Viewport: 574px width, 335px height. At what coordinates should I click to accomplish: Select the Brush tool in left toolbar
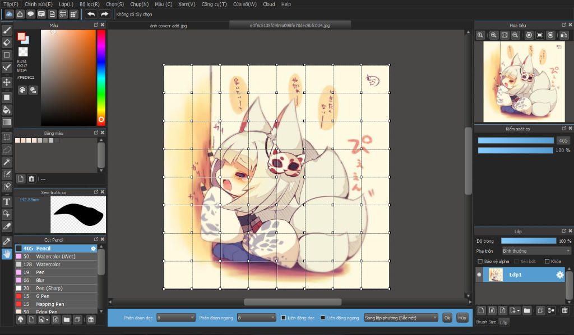7,30
